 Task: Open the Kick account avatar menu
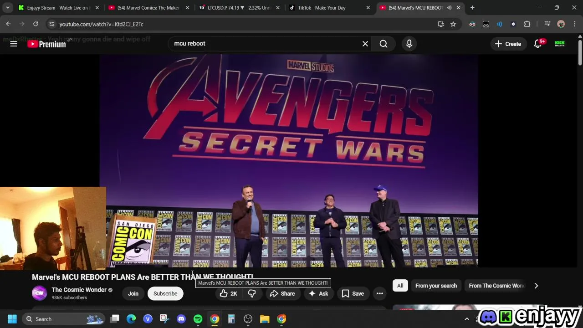560,44
